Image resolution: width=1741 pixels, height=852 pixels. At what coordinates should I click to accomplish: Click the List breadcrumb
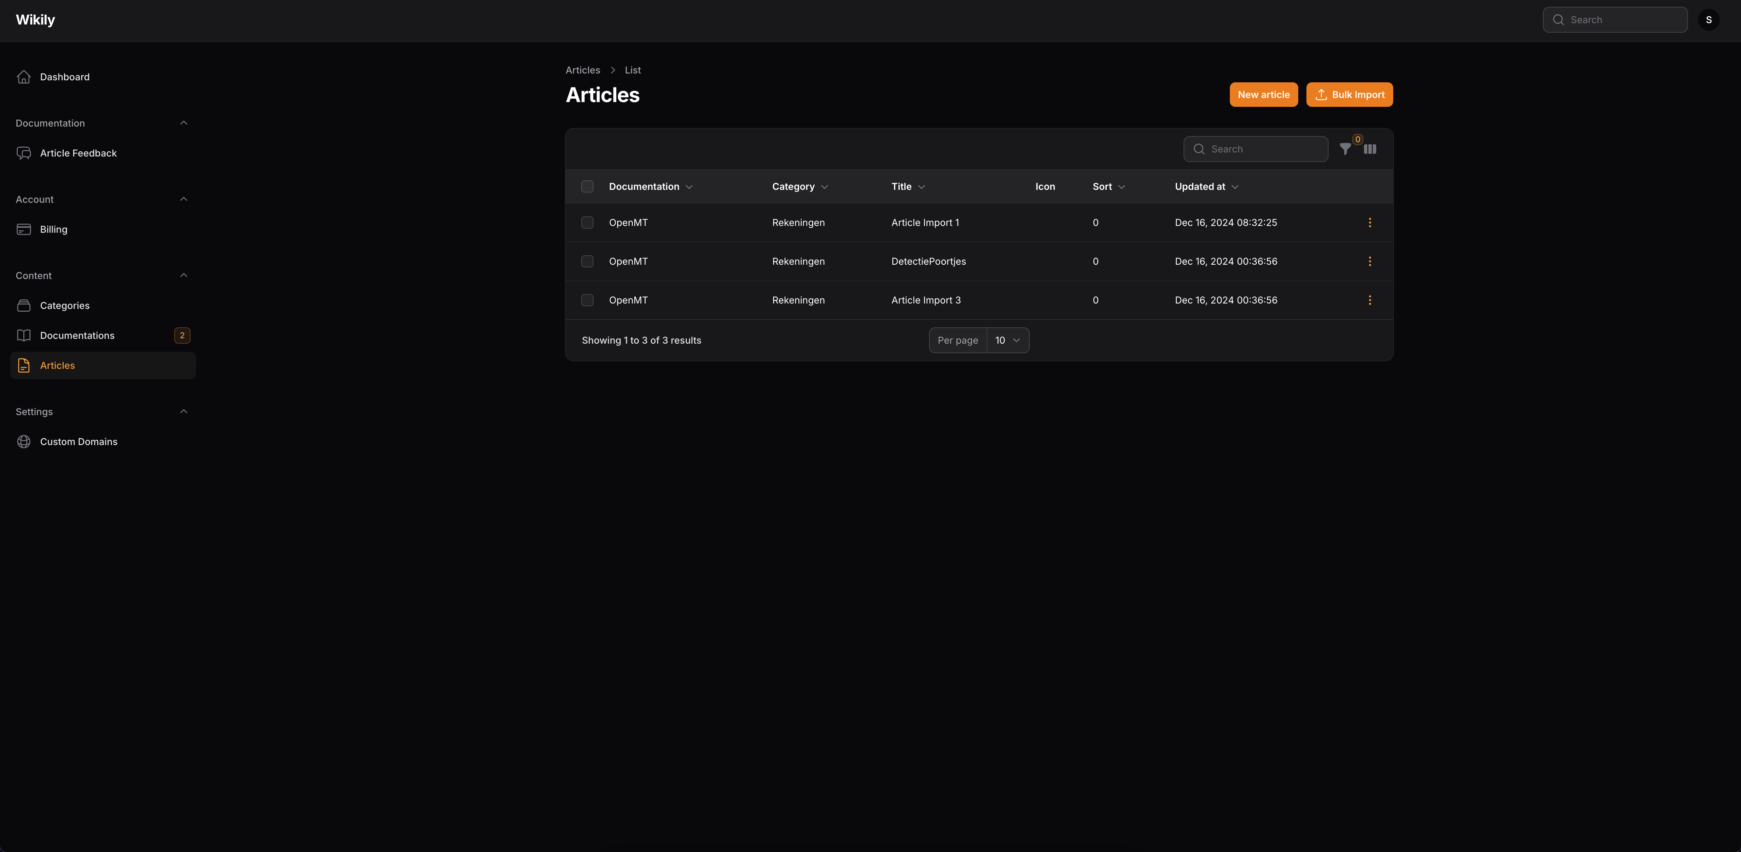(x=633, y=70)
